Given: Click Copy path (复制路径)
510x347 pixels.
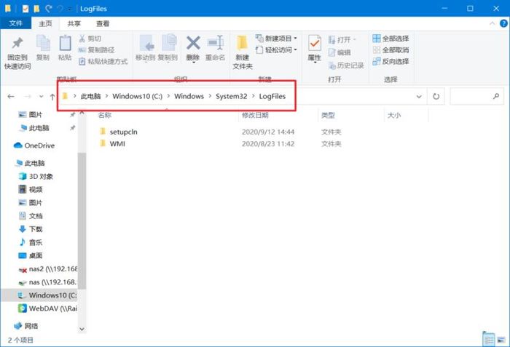Looking at the screenshot, I should point(97,50).
